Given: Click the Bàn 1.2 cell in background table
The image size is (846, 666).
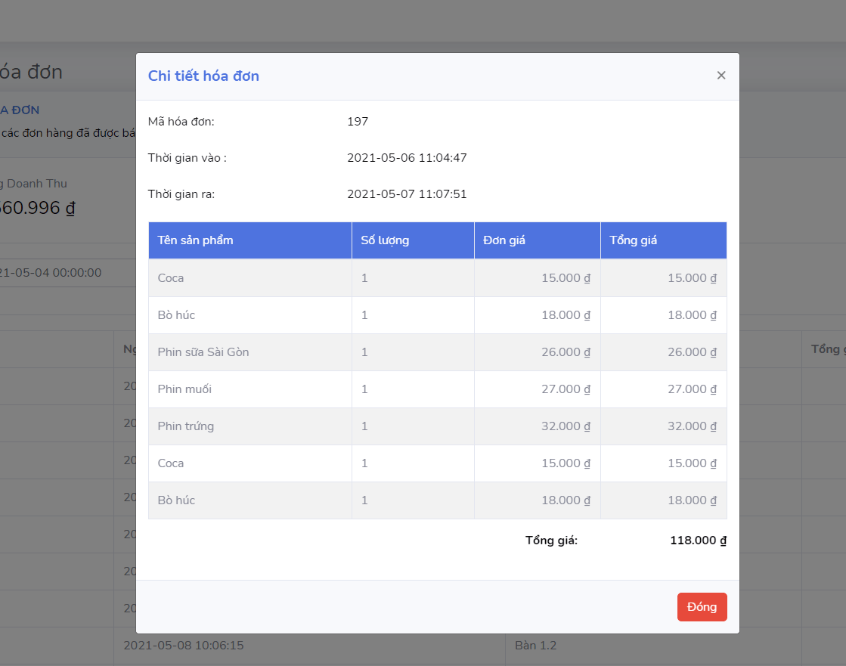Looking at the screenshot, I should tap(536, 646).
